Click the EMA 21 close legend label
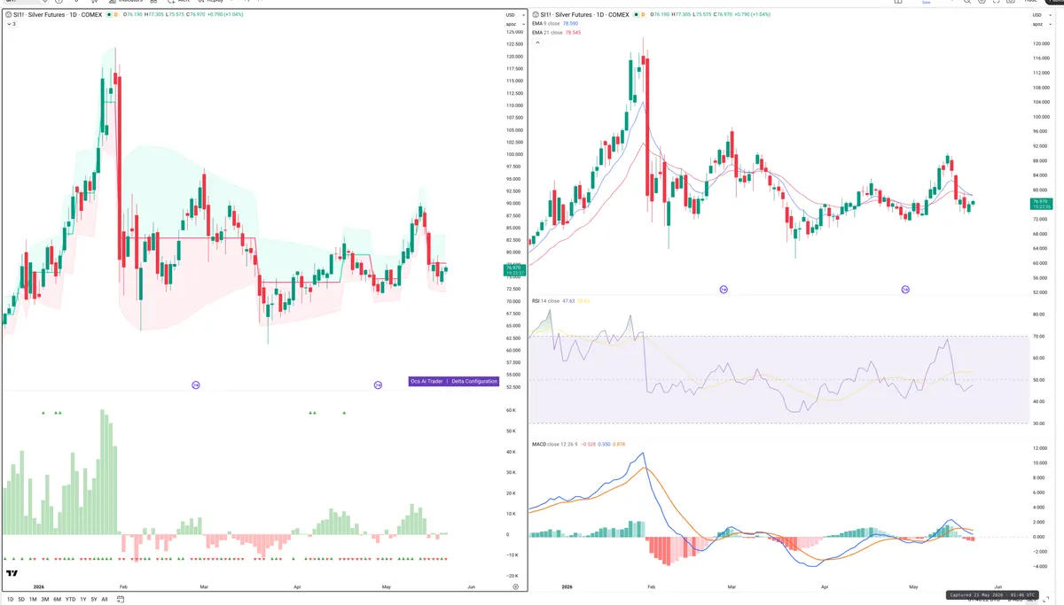Image resolution: width=1064 pixels, height=605 pixels. coord(546,32)
